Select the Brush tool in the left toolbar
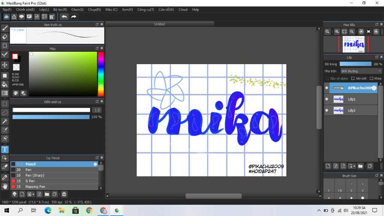Viewport: 384px width, 216px height. pos(4,28)
